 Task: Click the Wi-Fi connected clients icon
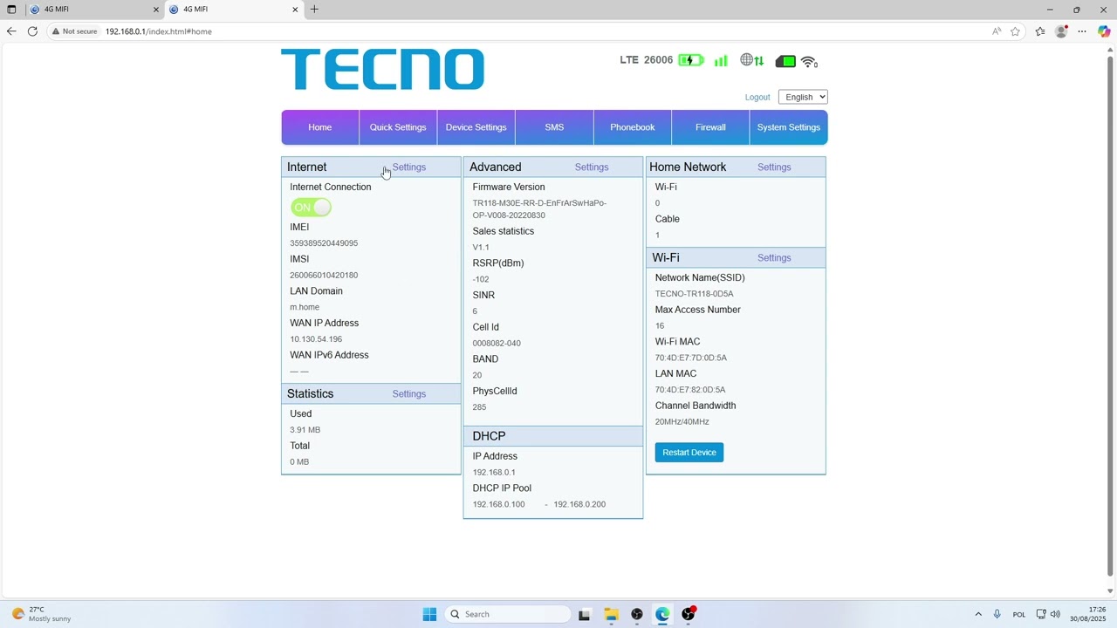pyautogui.click(x=809, y=62)
